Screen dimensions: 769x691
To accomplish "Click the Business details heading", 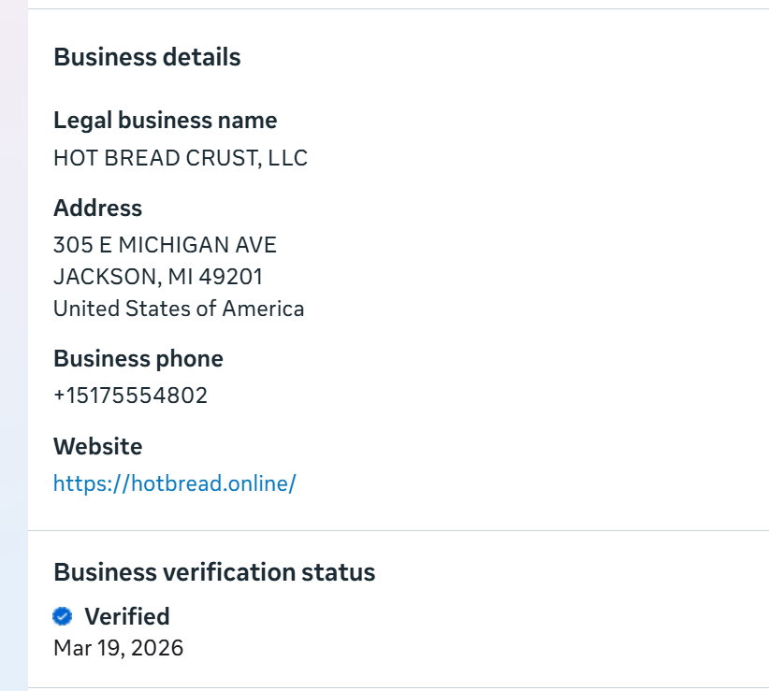I will click(147, 57).
